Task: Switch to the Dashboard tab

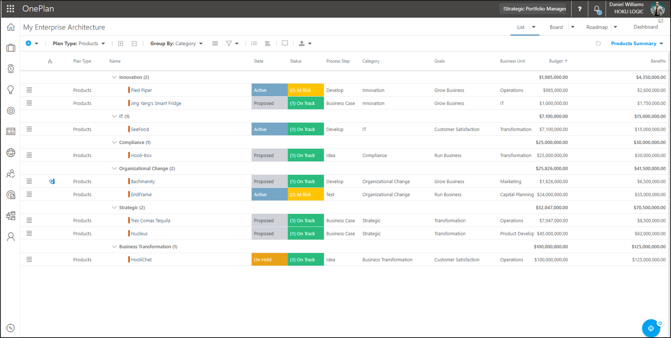Action: (646, 27)
